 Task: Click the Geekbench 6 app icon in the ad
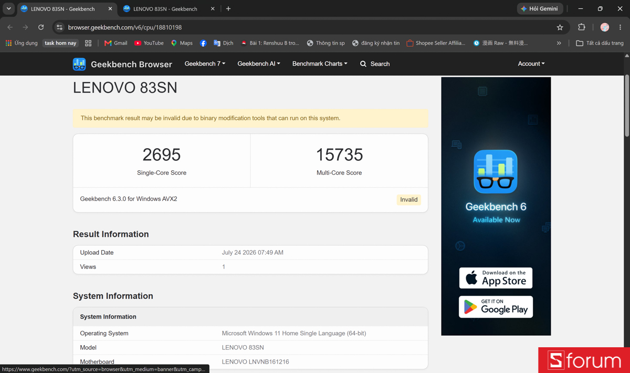click(496, 172)
